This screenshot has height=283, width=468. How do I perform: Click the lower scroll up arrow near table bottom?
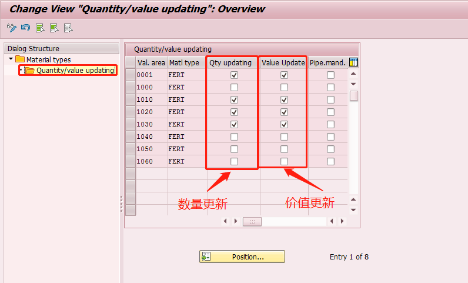353,199
